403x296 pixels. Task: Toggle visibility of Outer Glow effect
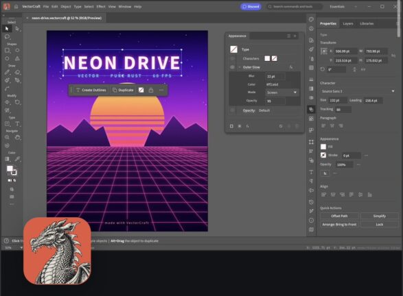(x=232, y=67)
